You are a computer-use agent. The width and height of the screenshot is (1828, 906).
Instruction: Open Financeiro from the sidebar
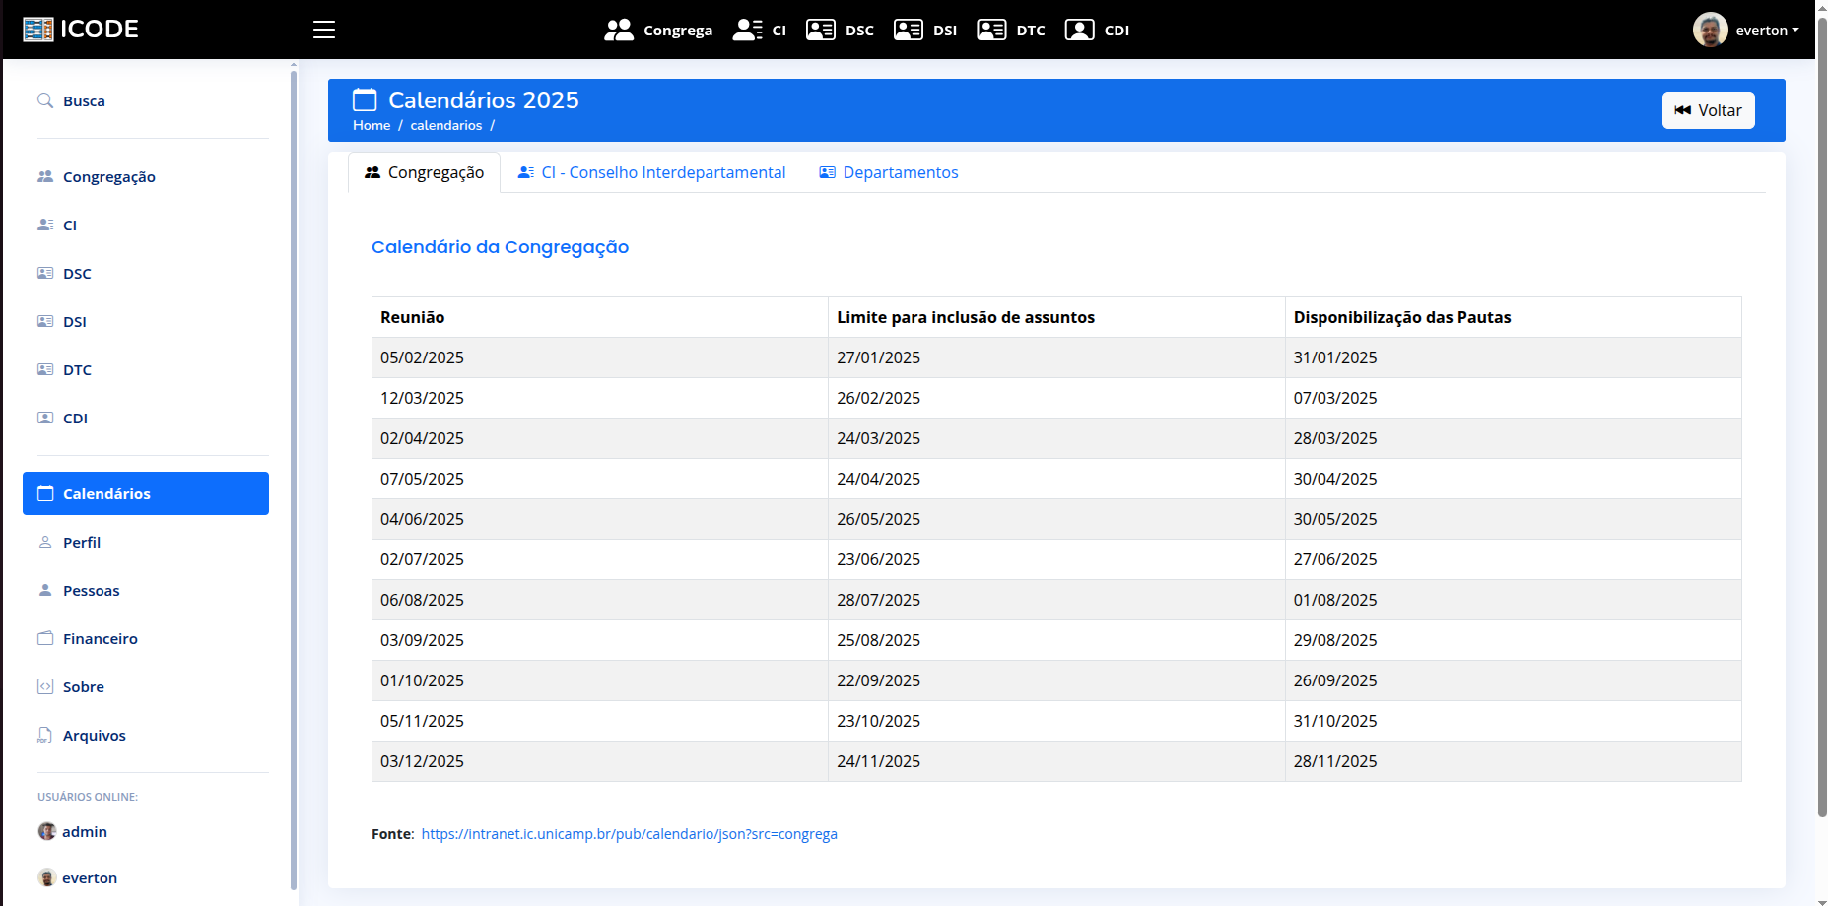tap(100, 638)
